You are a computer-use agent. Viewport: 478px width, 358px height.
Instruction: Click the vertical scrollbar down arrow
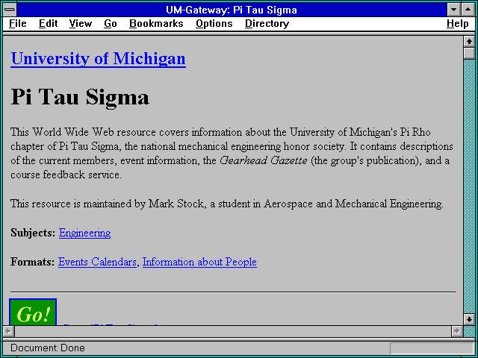(x=469, y=319)
